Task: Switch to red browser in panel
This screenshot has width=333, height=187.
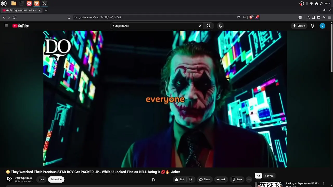Action: [x=29, y=3]
